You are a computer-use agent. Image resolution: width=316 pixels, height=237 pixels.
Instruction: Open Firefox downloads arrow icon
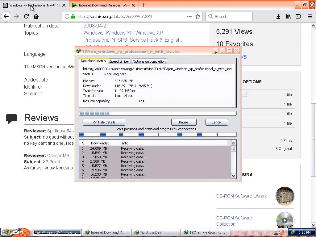[x=278, y=16]
